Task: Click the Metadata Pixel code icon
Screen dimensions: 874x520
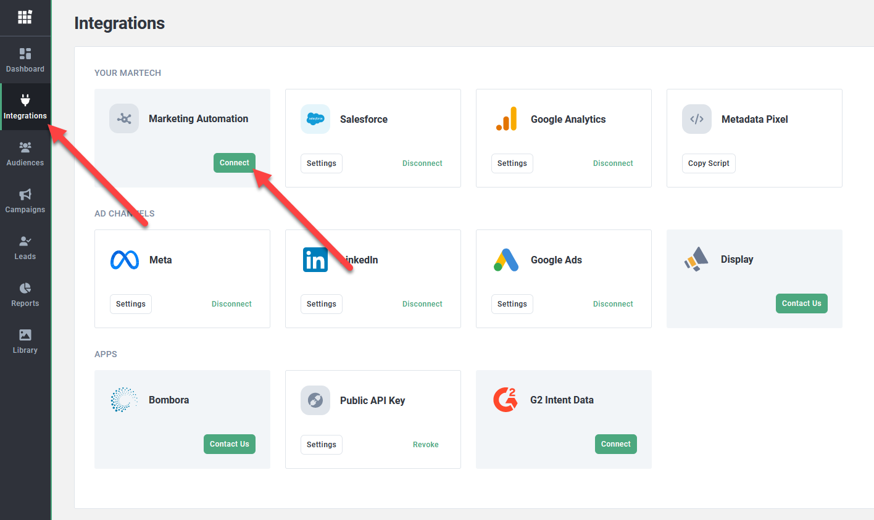Action: [697, 119]
